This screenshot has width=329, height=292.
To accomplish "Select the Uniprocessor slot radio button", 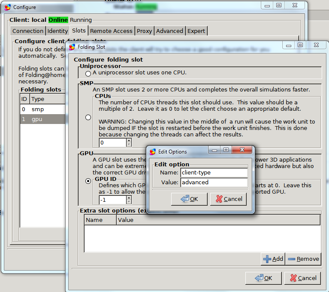I will tap(88, 74).
